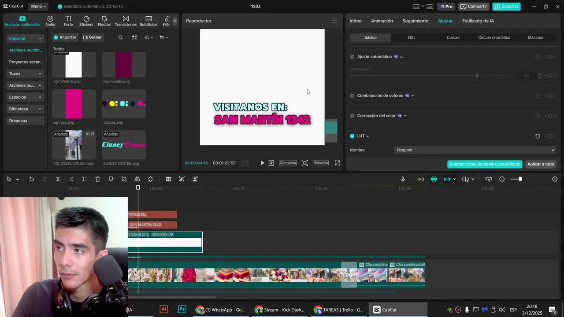Select the colores.png thumbnail
This screenshot has height=317, width=564.
124,104
